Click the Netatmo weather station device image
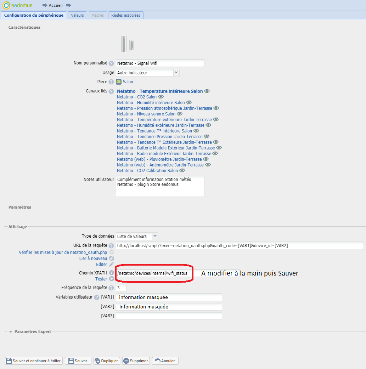The width and height of the screenshot is (366, 369). [128, 44]
